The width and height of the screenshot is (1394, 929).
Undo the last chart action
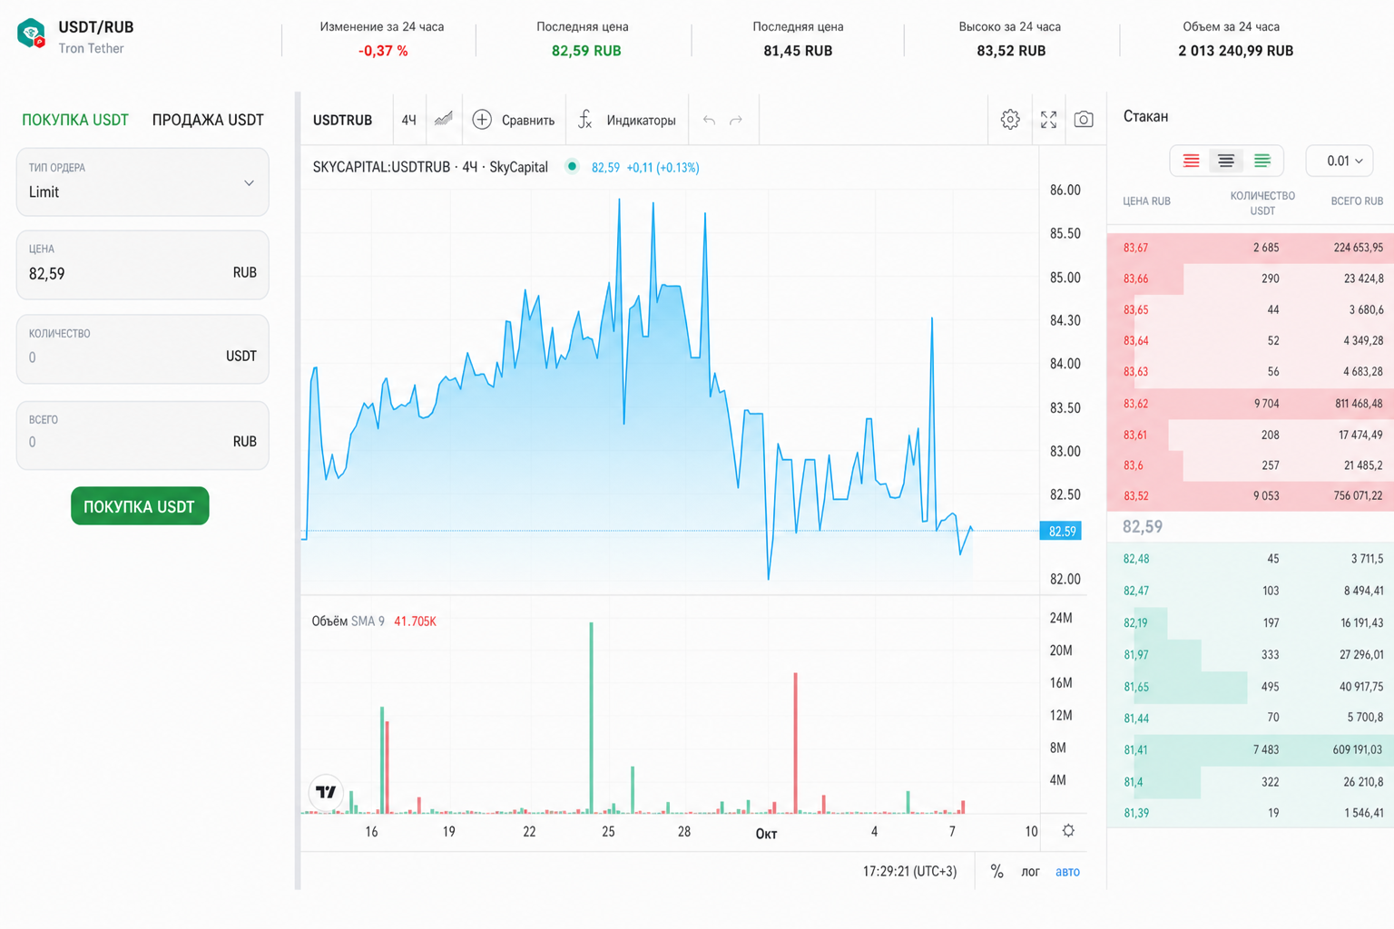click(709, 120)
